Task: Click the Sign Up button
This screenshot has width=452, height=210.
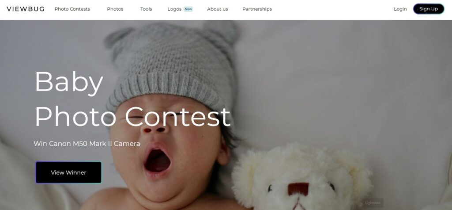Action: (428, 9)
